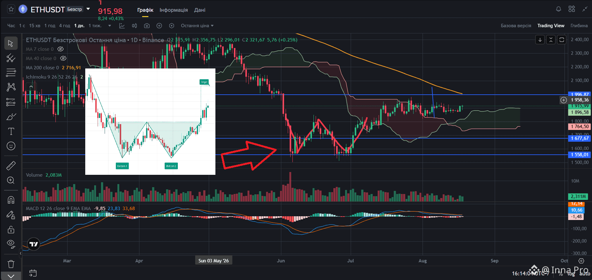This screenshot has width=592, height=280.
Task: Select the patterns node tool
Action: [x=11, y=87]
